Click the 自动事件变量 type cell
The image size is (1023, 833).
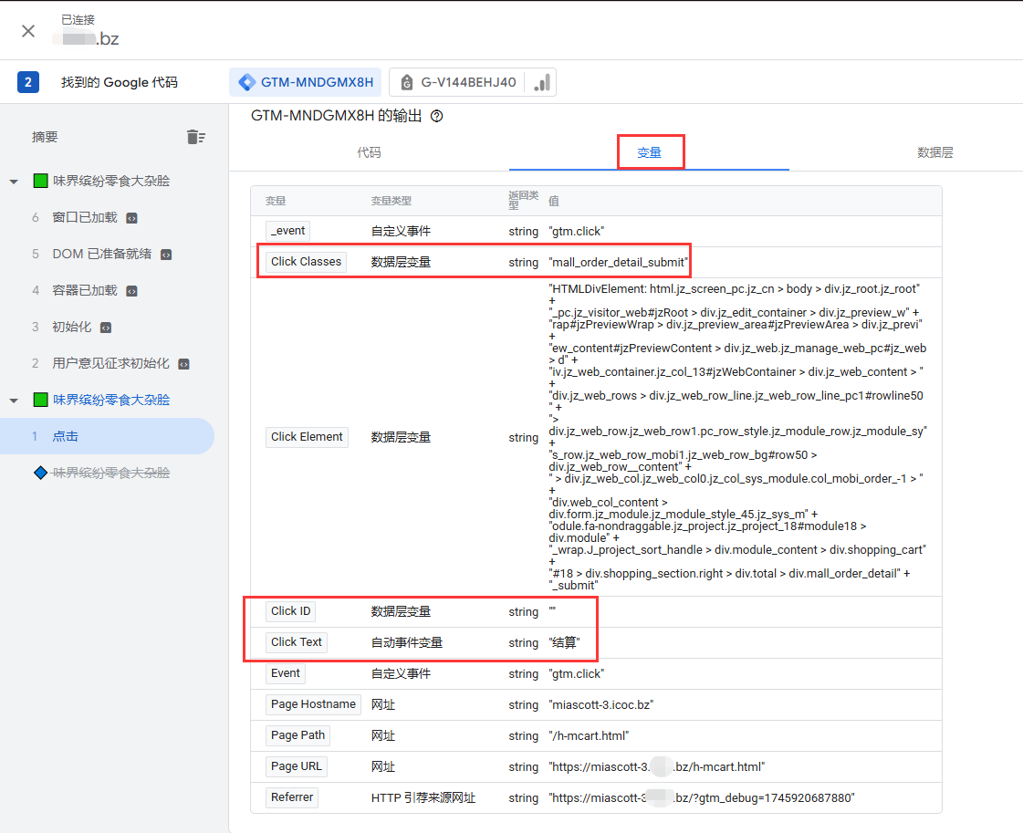(406, 642)
